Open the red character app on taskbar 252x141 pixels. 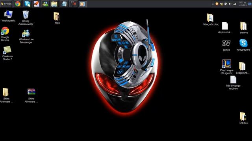73,4
